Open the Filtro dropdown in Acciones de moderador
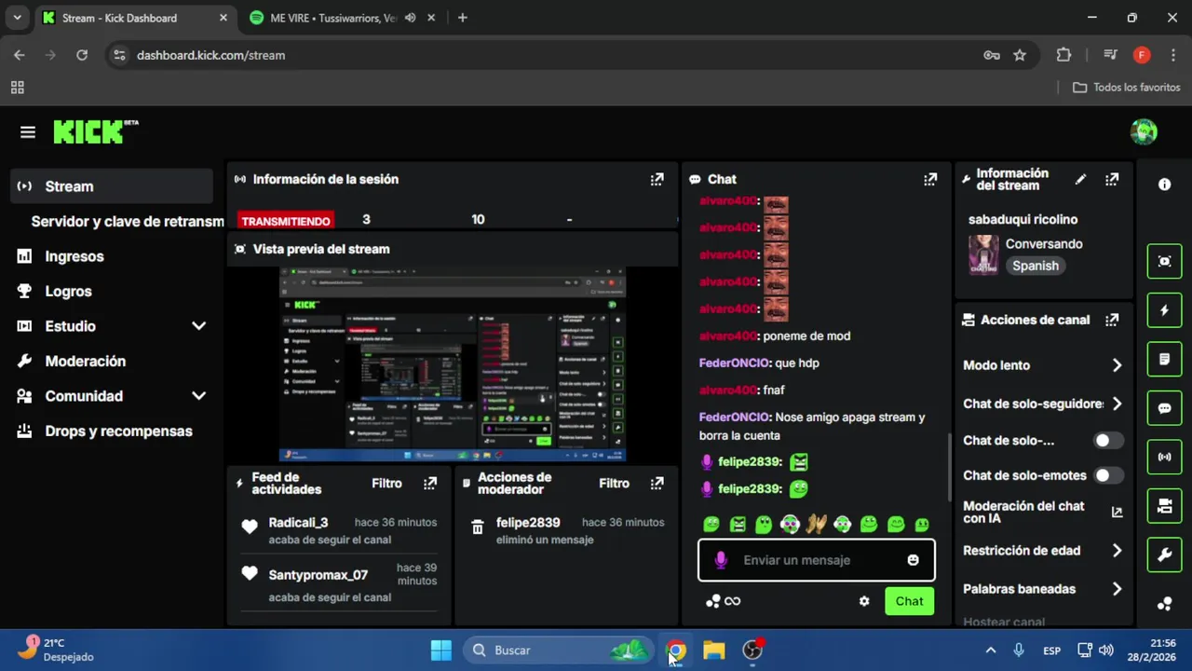 click(x=614, y=483)
